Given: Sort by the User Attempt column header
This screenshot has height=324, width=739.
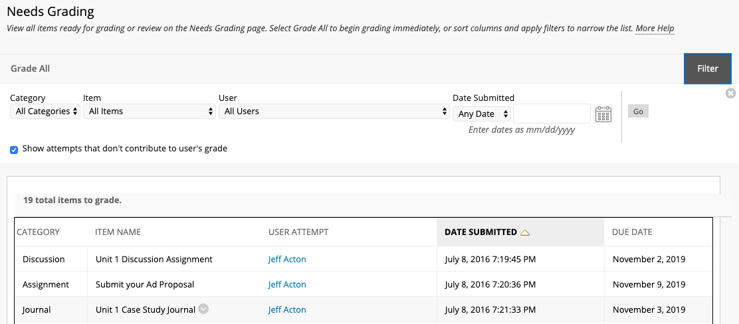Looking at the screenshot, I should coord(298,232).
